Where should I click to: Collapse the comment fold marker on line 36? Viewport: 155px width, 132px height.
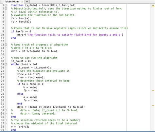pos(6,120)
